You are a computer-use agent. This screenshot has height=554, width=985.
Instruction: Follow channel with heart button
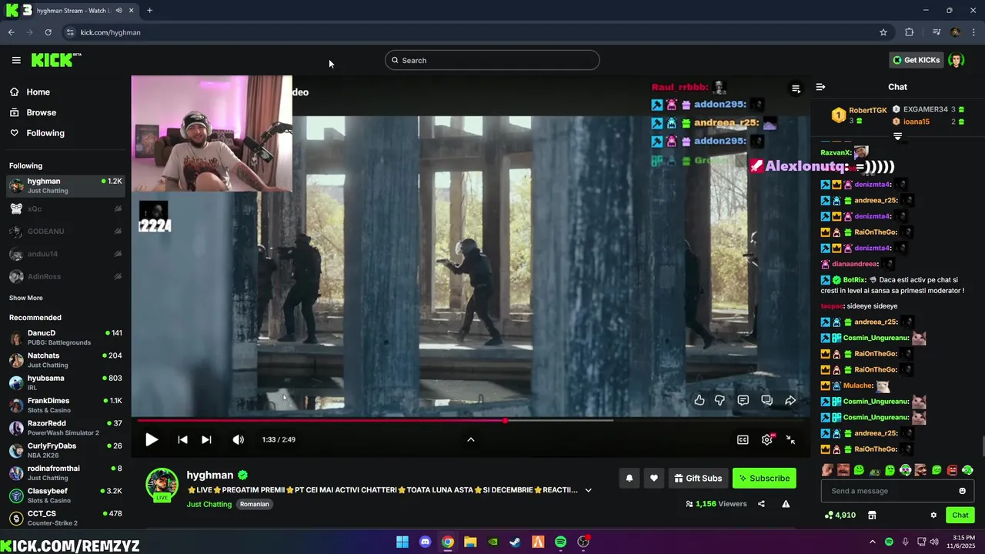click(x=653, y=478)
